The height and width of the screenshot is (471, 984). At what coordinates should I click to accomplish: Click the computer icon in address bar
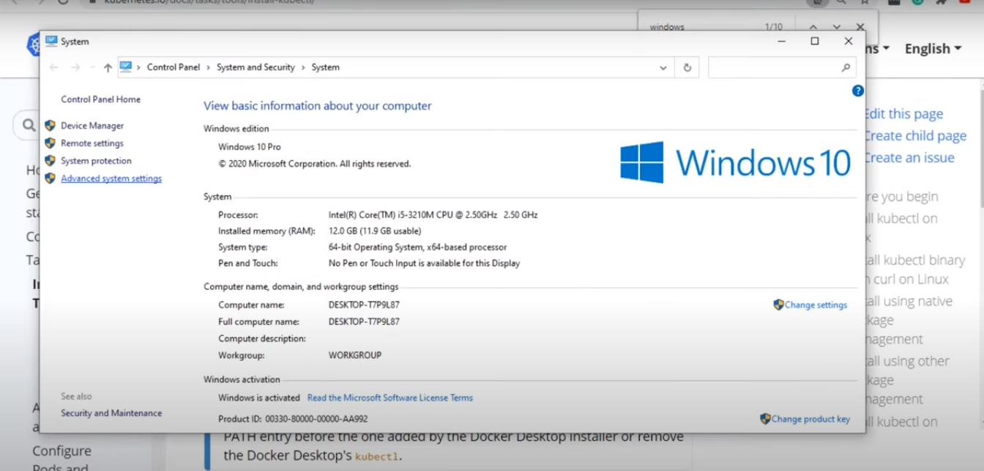tap(126, 67)
